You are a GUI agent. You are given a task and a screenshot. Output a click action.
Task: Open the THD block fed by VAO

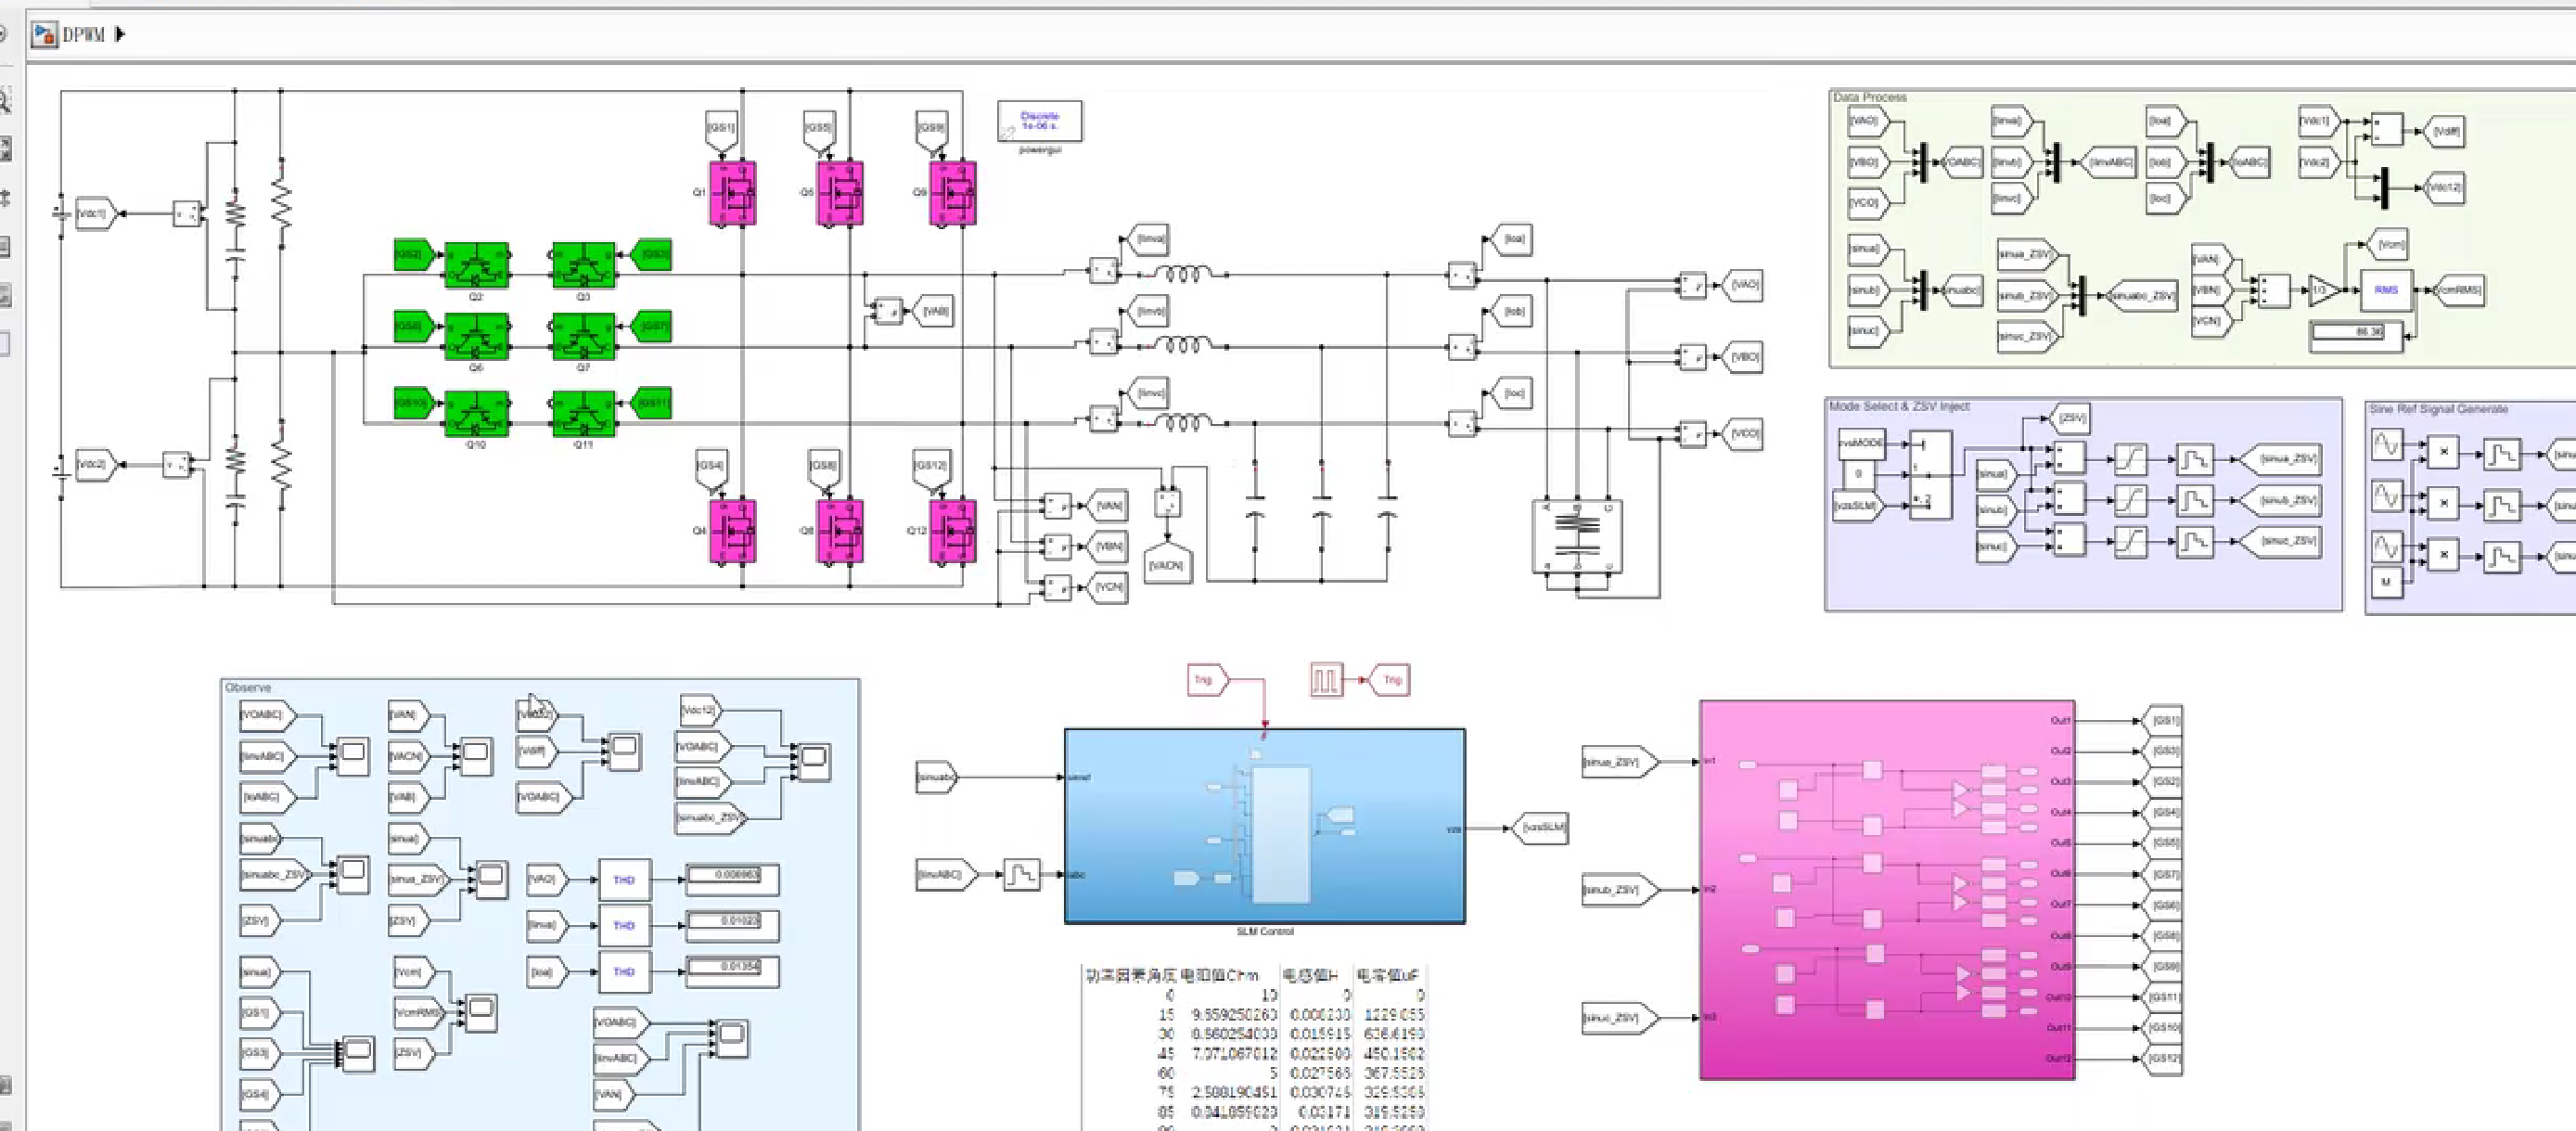click(x=624, y=880)
